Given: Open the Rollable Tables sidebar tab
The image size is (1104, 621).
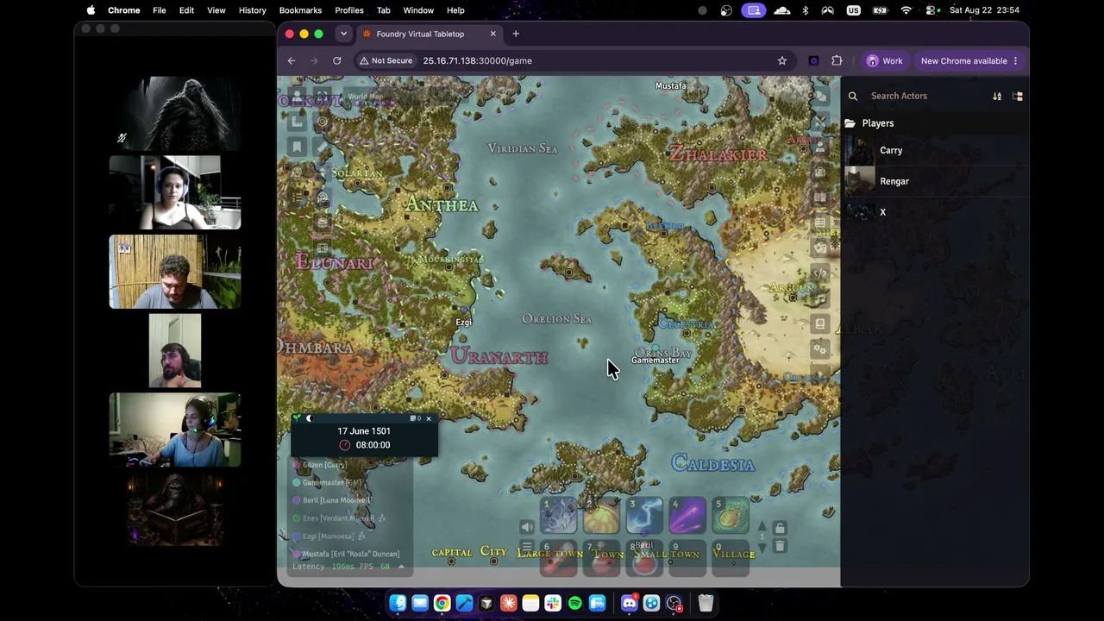Looking at the screenshot, I should pyautogui.click(x=820, y=223).
